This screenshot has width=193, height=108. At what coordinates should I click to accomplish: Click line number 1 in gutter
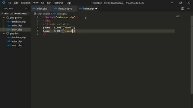point(38,17)
